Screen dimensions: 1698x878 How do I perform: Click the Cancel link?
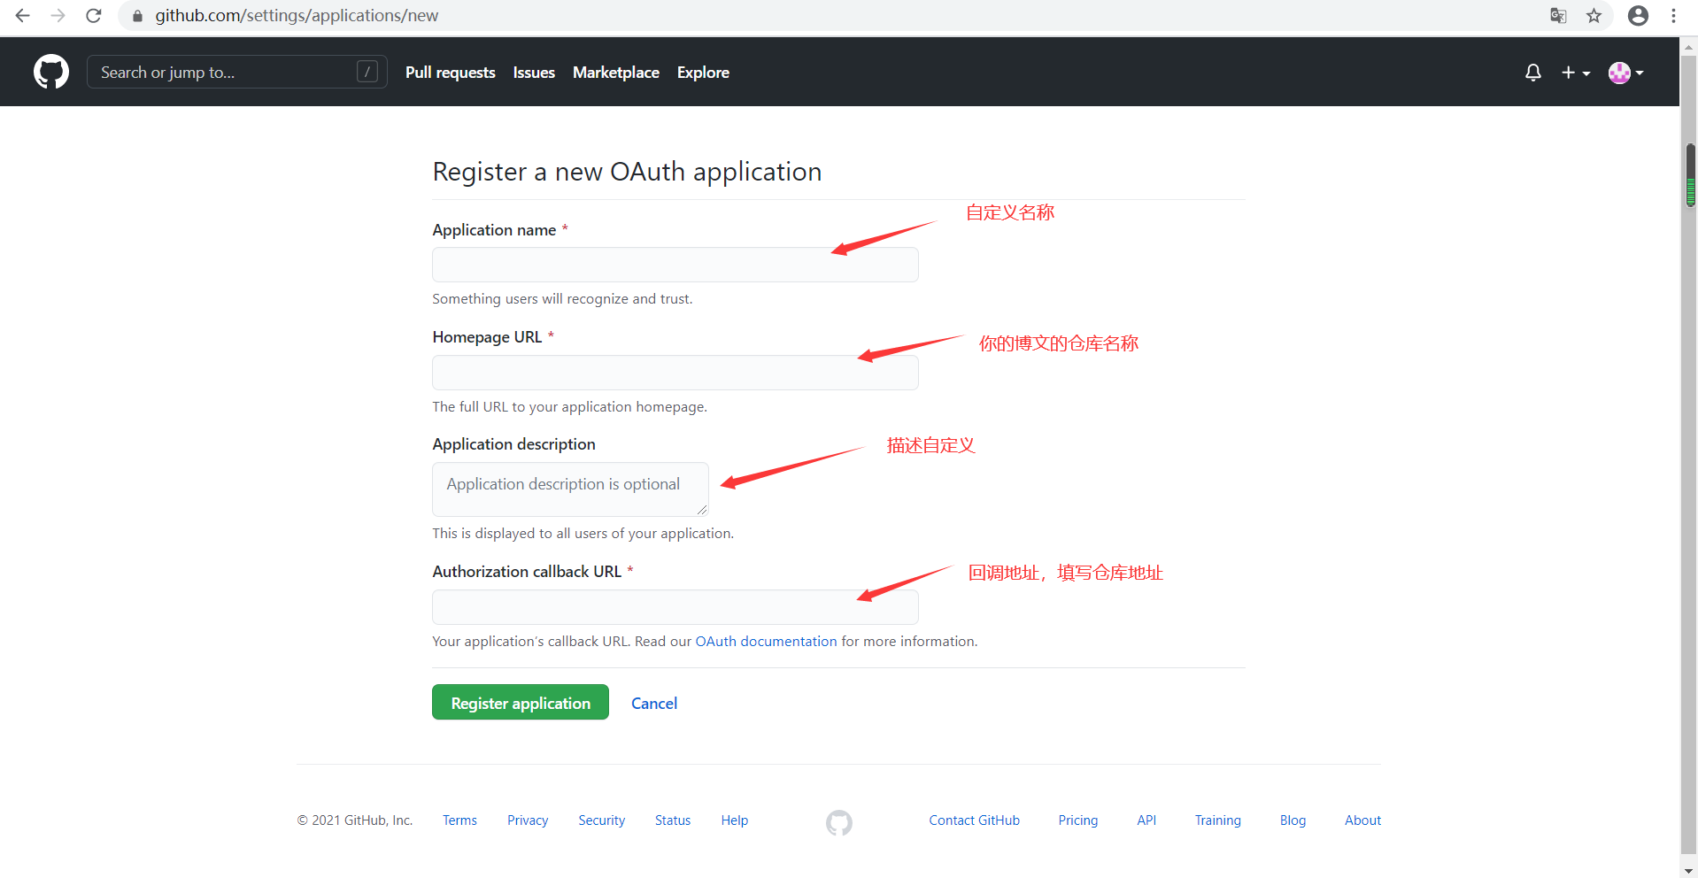654,703
